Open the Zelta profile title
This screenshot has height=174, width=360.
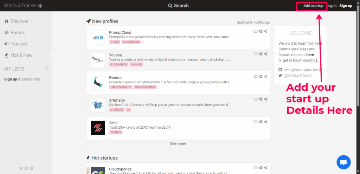[x=114, y=123]
